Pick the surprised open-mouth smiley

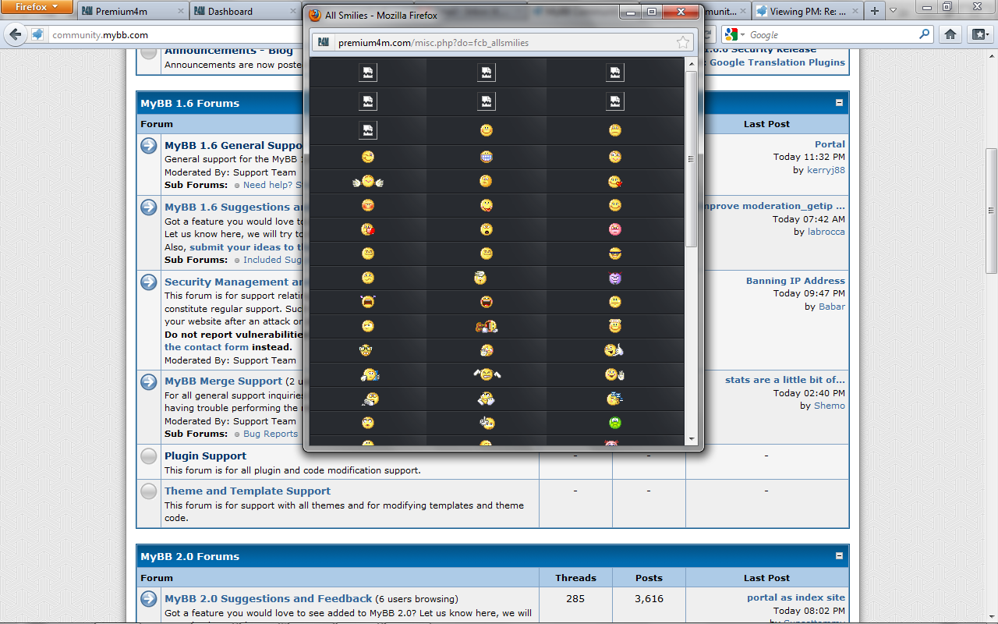(x=487, y=229)
